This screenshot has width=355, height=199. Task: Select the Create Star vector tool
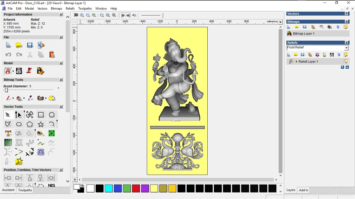pyautogui.click(x=41, y=124)
